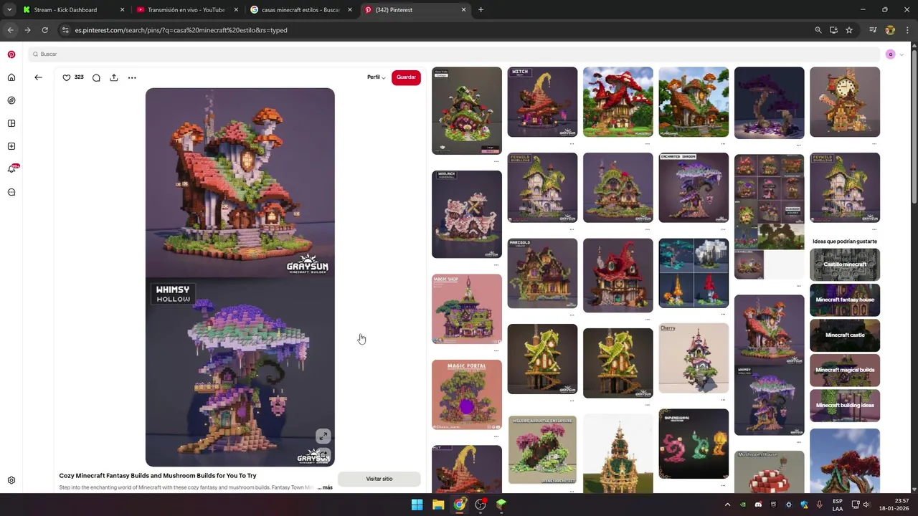Viewport: 918px width, 516px height.
Task: Open the Magic Shop pin thumbnail
Action: pyautogui.click(x=467, y=309)
